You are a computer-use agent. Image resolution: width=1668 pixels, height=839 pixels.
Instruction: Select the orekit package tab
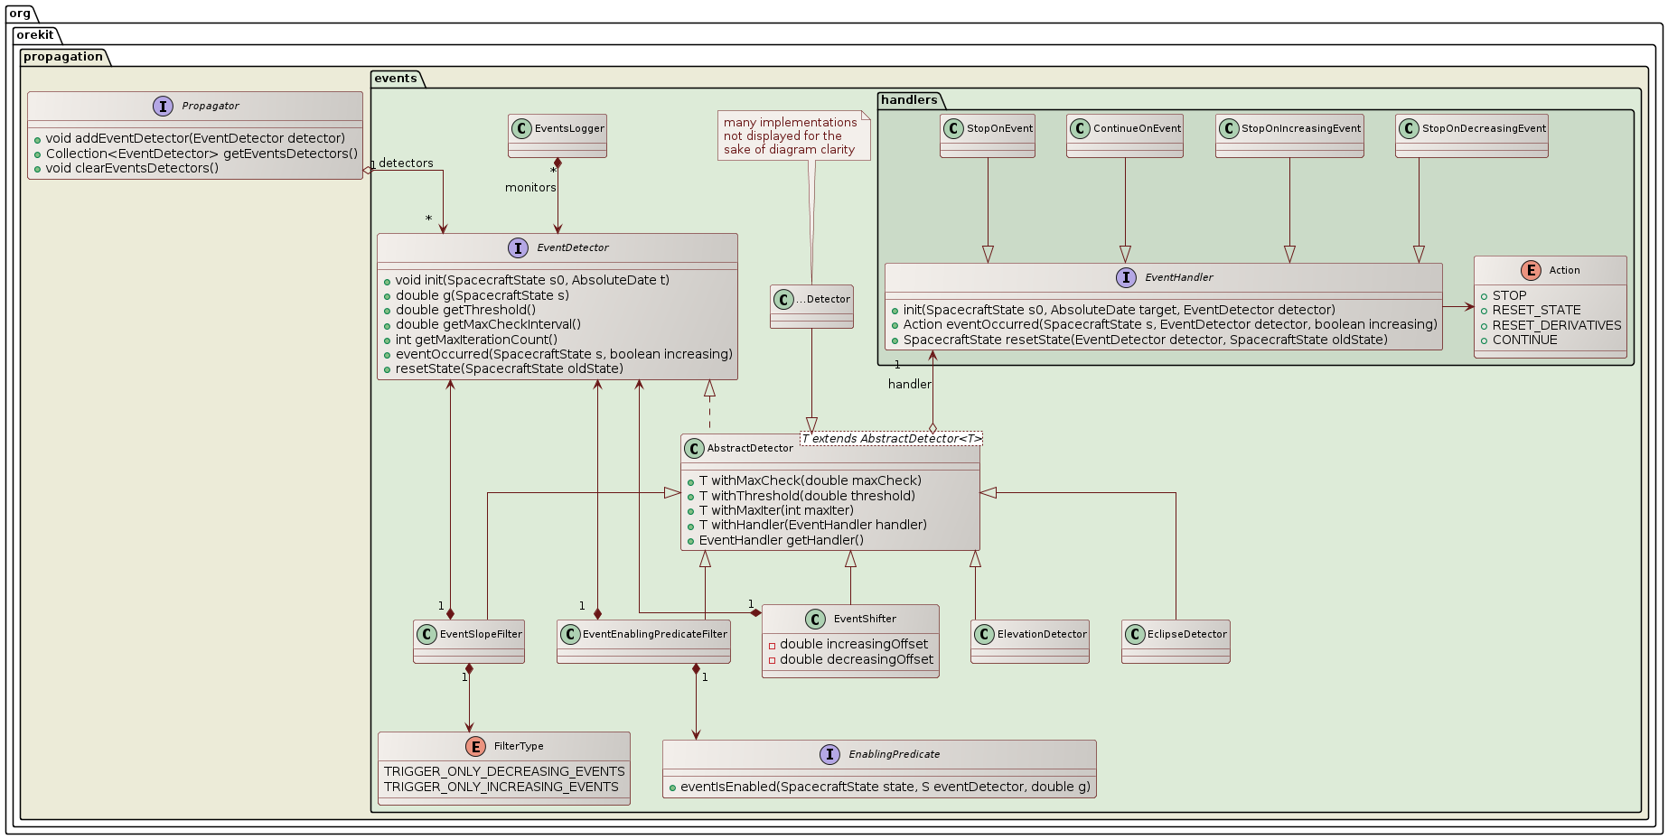coord(35,35)
